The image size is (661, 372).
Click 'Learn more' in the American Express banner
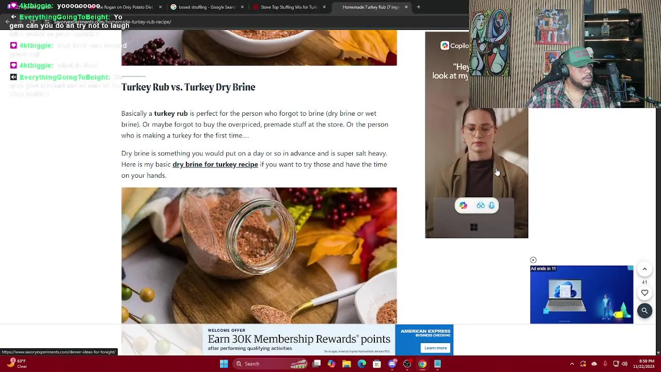[435, 348]
